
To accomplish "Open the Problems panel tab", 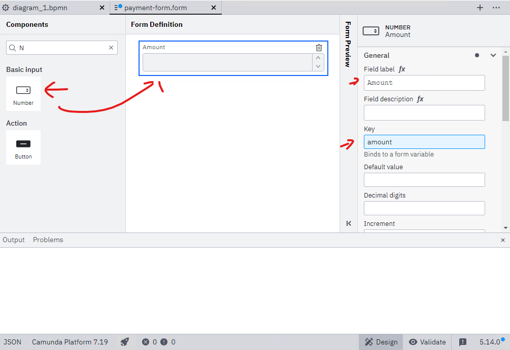I will [x=48, y=240].
